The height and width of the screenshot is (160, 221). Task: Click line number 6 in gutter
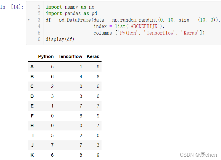[39, 39]
